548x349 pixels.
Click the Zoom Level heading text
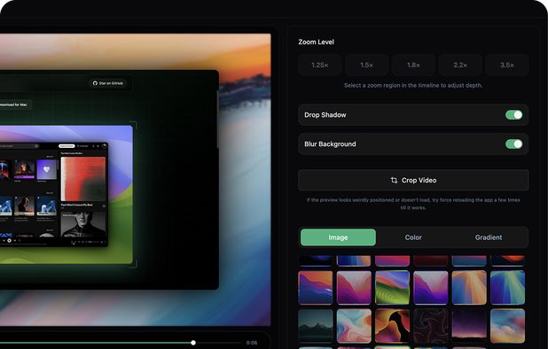tap(316, 42)
